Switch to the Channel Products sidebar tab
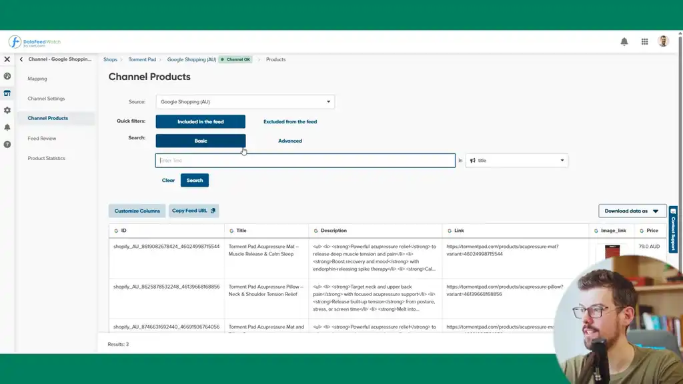 click(x=47, y=118)
